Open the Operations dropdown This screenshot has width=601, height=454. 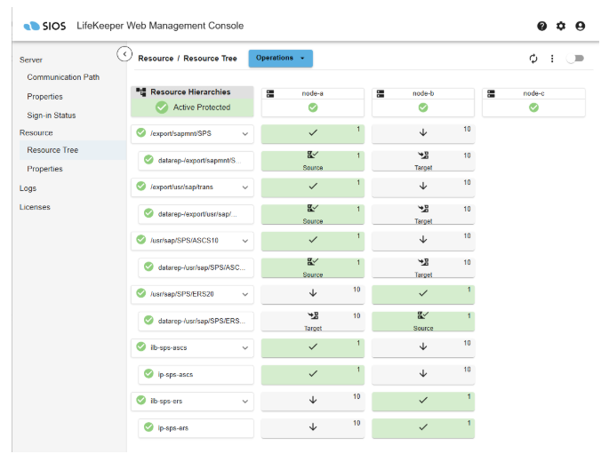280,58
